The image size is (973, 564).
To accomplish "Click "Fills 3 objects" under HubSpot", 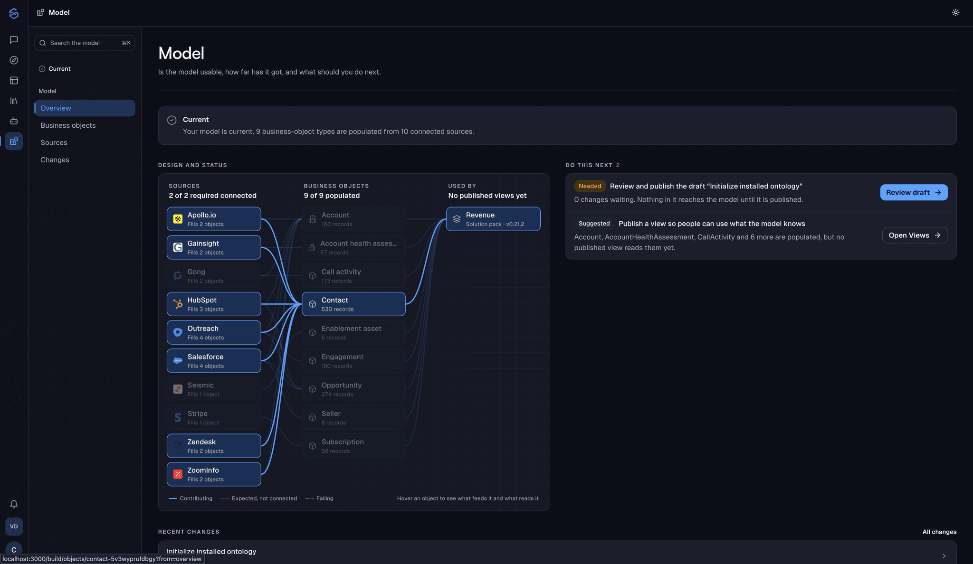I will coord(205,310).
